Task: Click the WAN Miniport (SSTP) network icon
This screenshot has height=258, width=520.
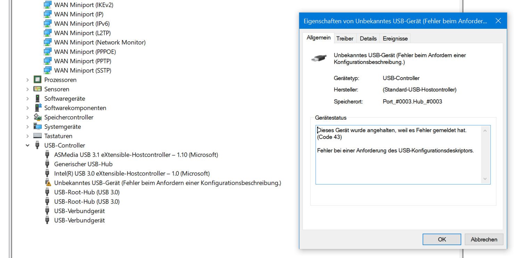Action: point(48,70)
